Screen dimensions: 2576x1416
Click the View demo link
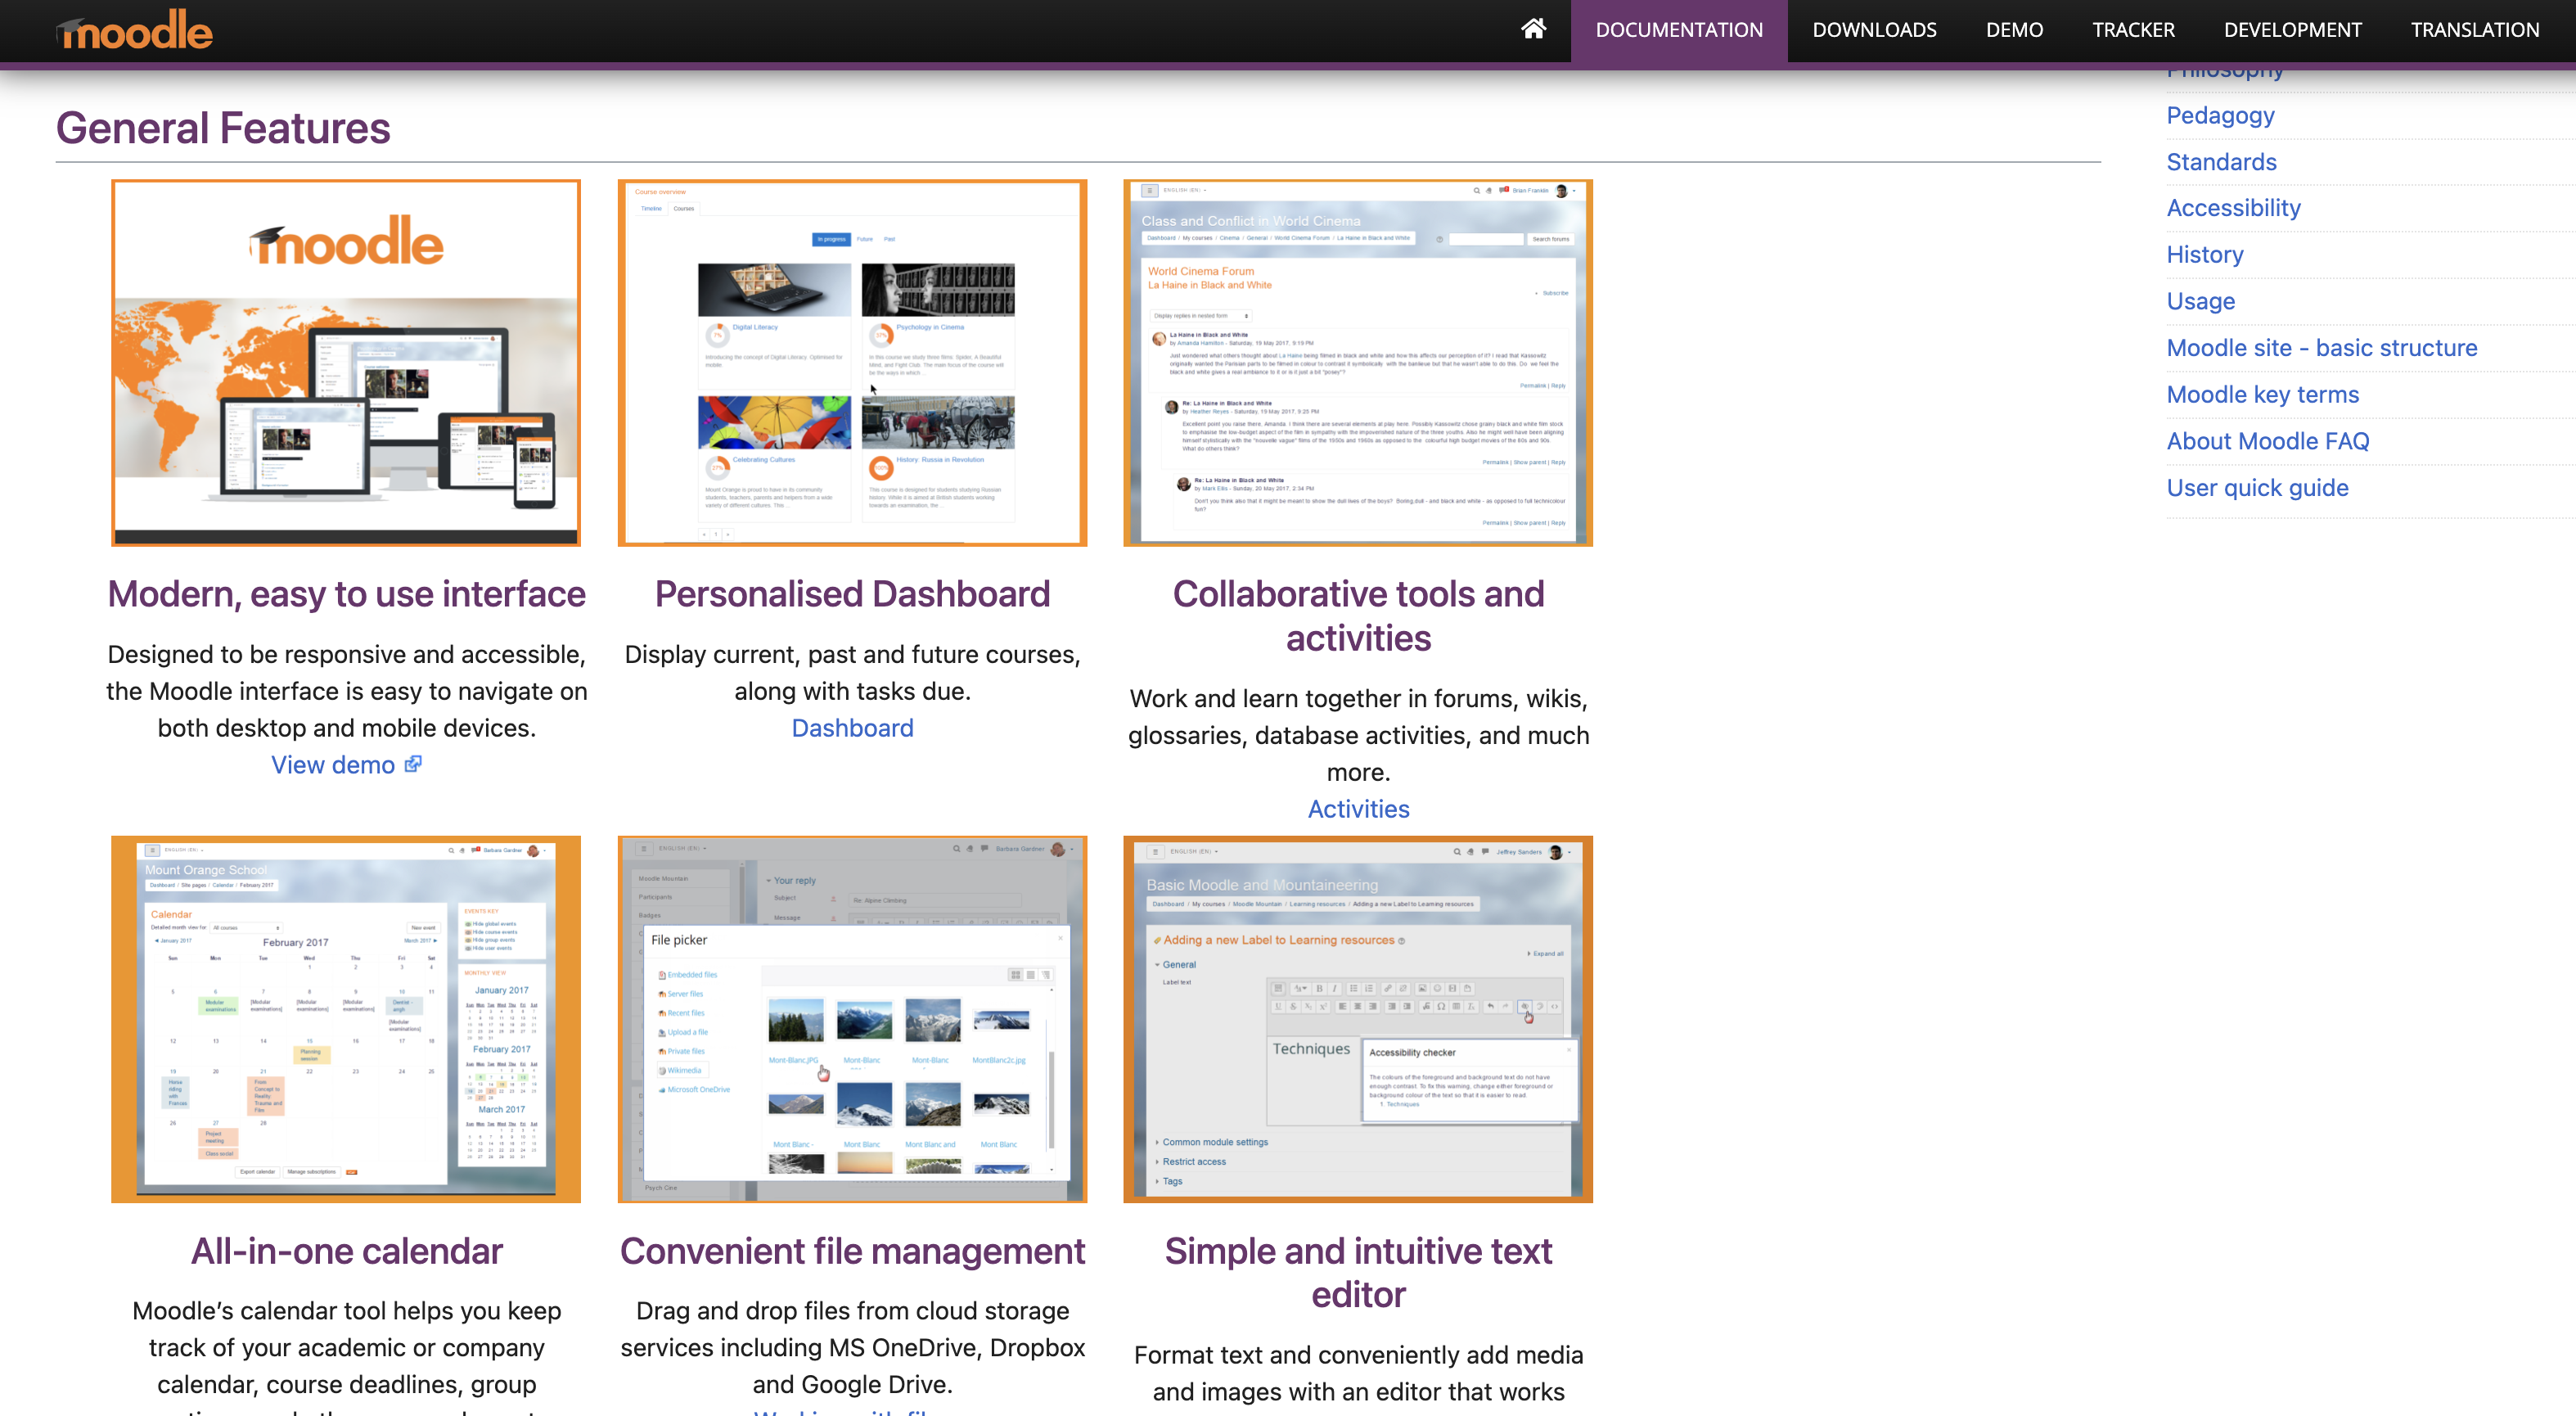tap(333, 765)
